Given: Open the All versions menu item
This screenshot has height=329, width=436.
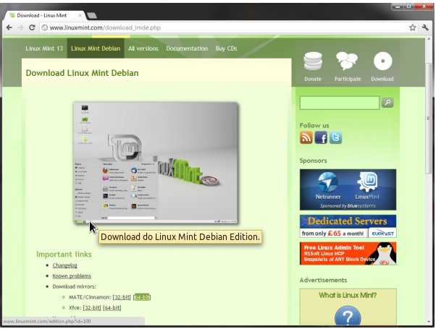Looking at the screenshot, I should coord(143,48).
